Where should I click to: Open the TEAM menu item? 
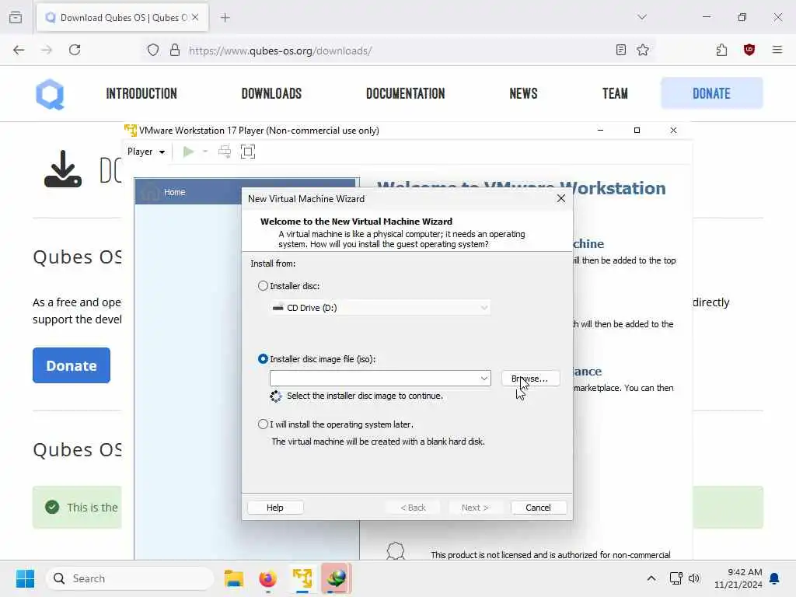click(616, 93)
